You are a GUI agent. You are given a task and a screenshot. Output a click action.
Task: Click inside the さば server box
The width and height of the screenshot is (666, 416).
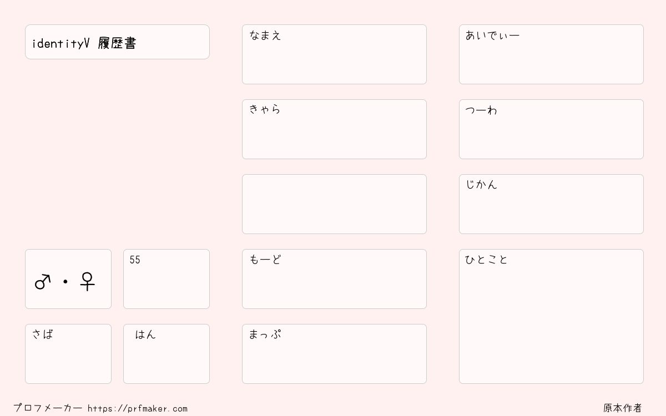68,354
